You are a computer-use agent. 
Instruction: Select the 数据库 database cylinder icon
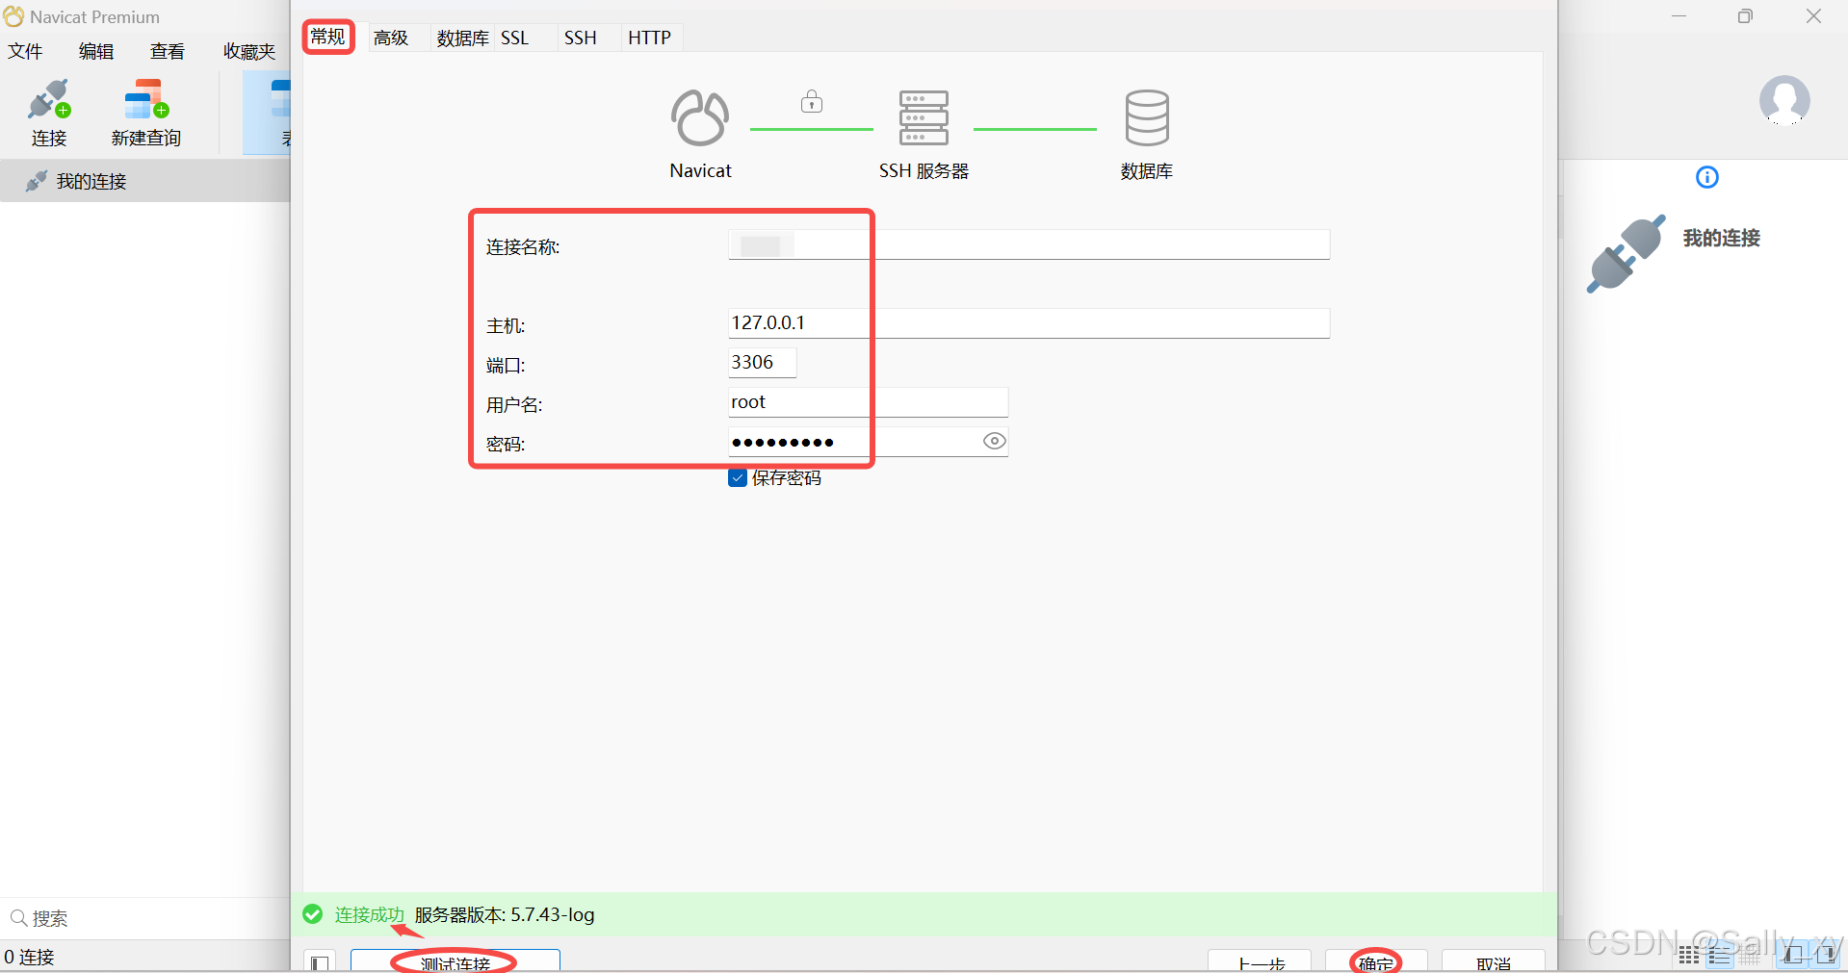1147,117
